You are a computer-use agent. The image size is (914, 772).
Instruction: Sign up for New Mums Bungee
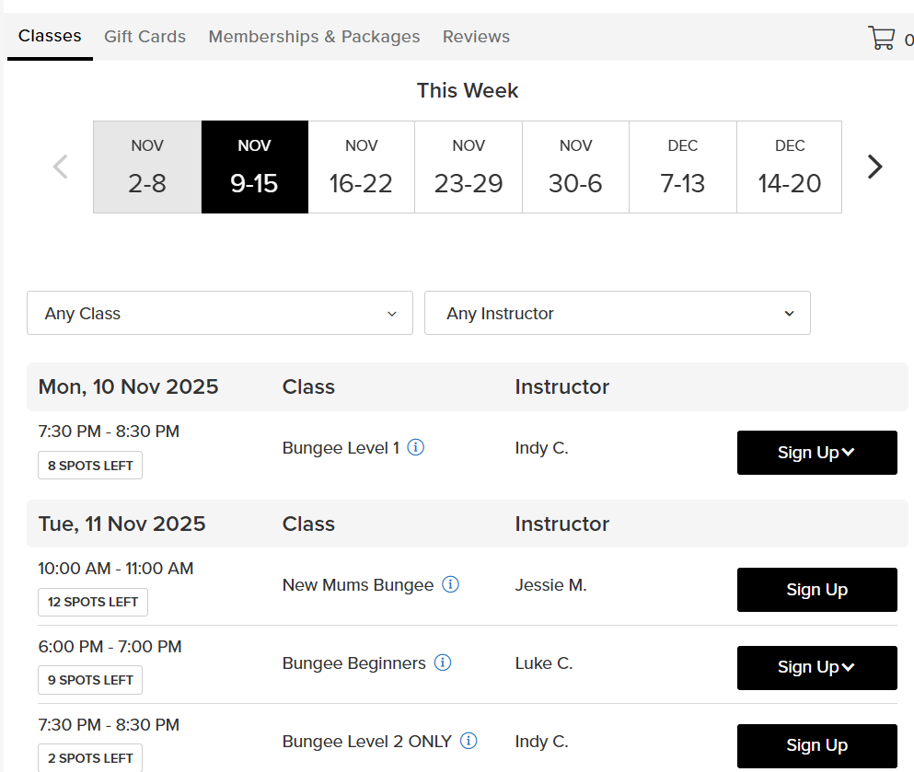tap(816, 590)
